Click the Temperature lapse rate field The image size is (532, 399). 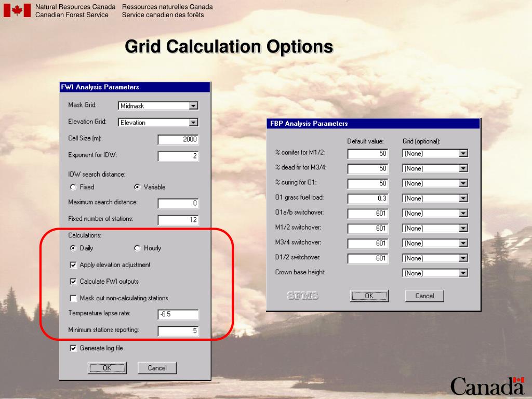click(x=178, y=314)
